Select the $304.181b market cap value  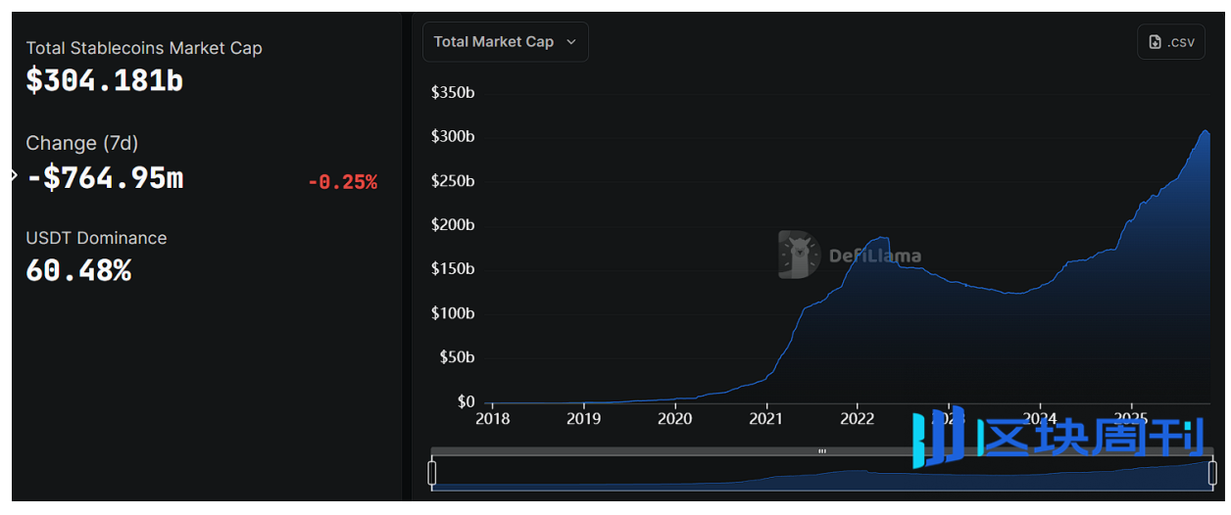(x=105, y=80)
